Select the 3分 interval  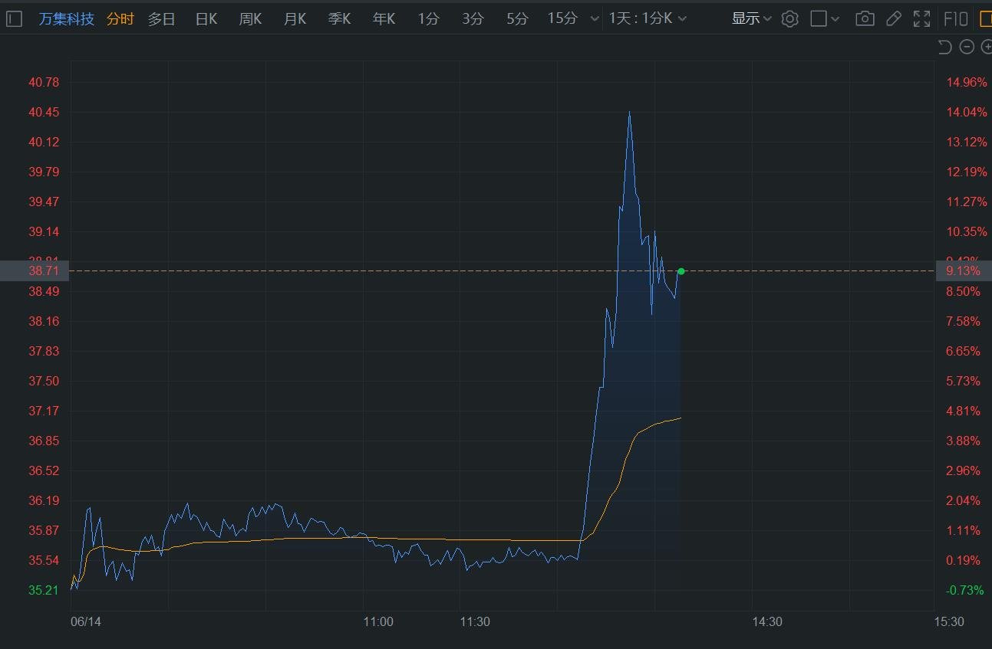point(473,19)
